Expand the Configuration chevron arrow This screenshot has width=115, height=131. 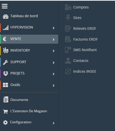pyautogui.click(x=54, y=123)
